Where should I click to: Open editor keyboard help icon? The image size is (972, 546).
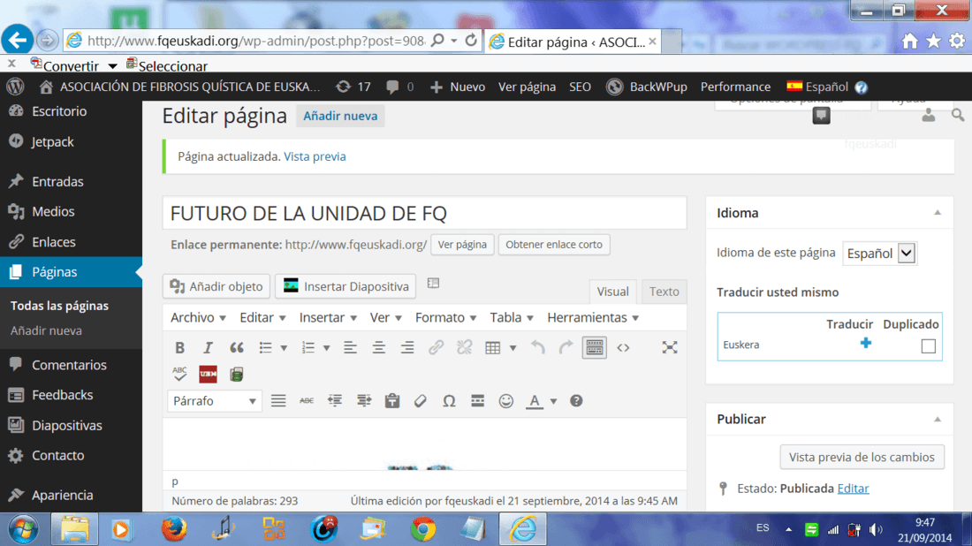coord(576,401)
